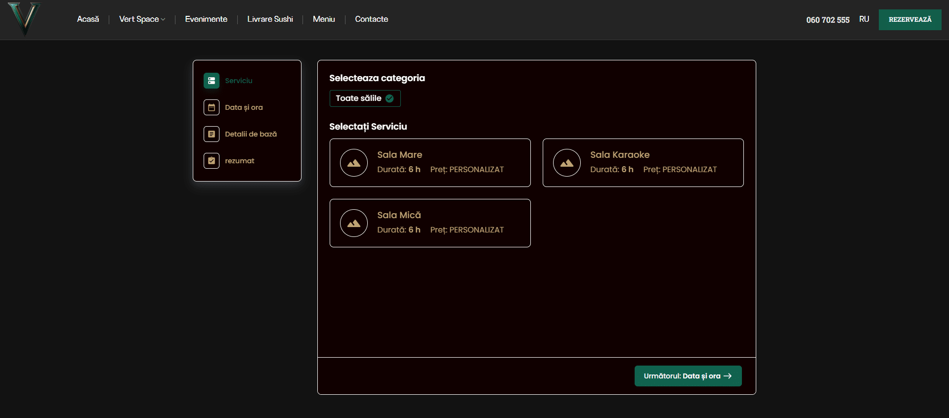Expand the Vert Space menu chevron
Screen dimensions: 949x418
(x=163, y=20)
